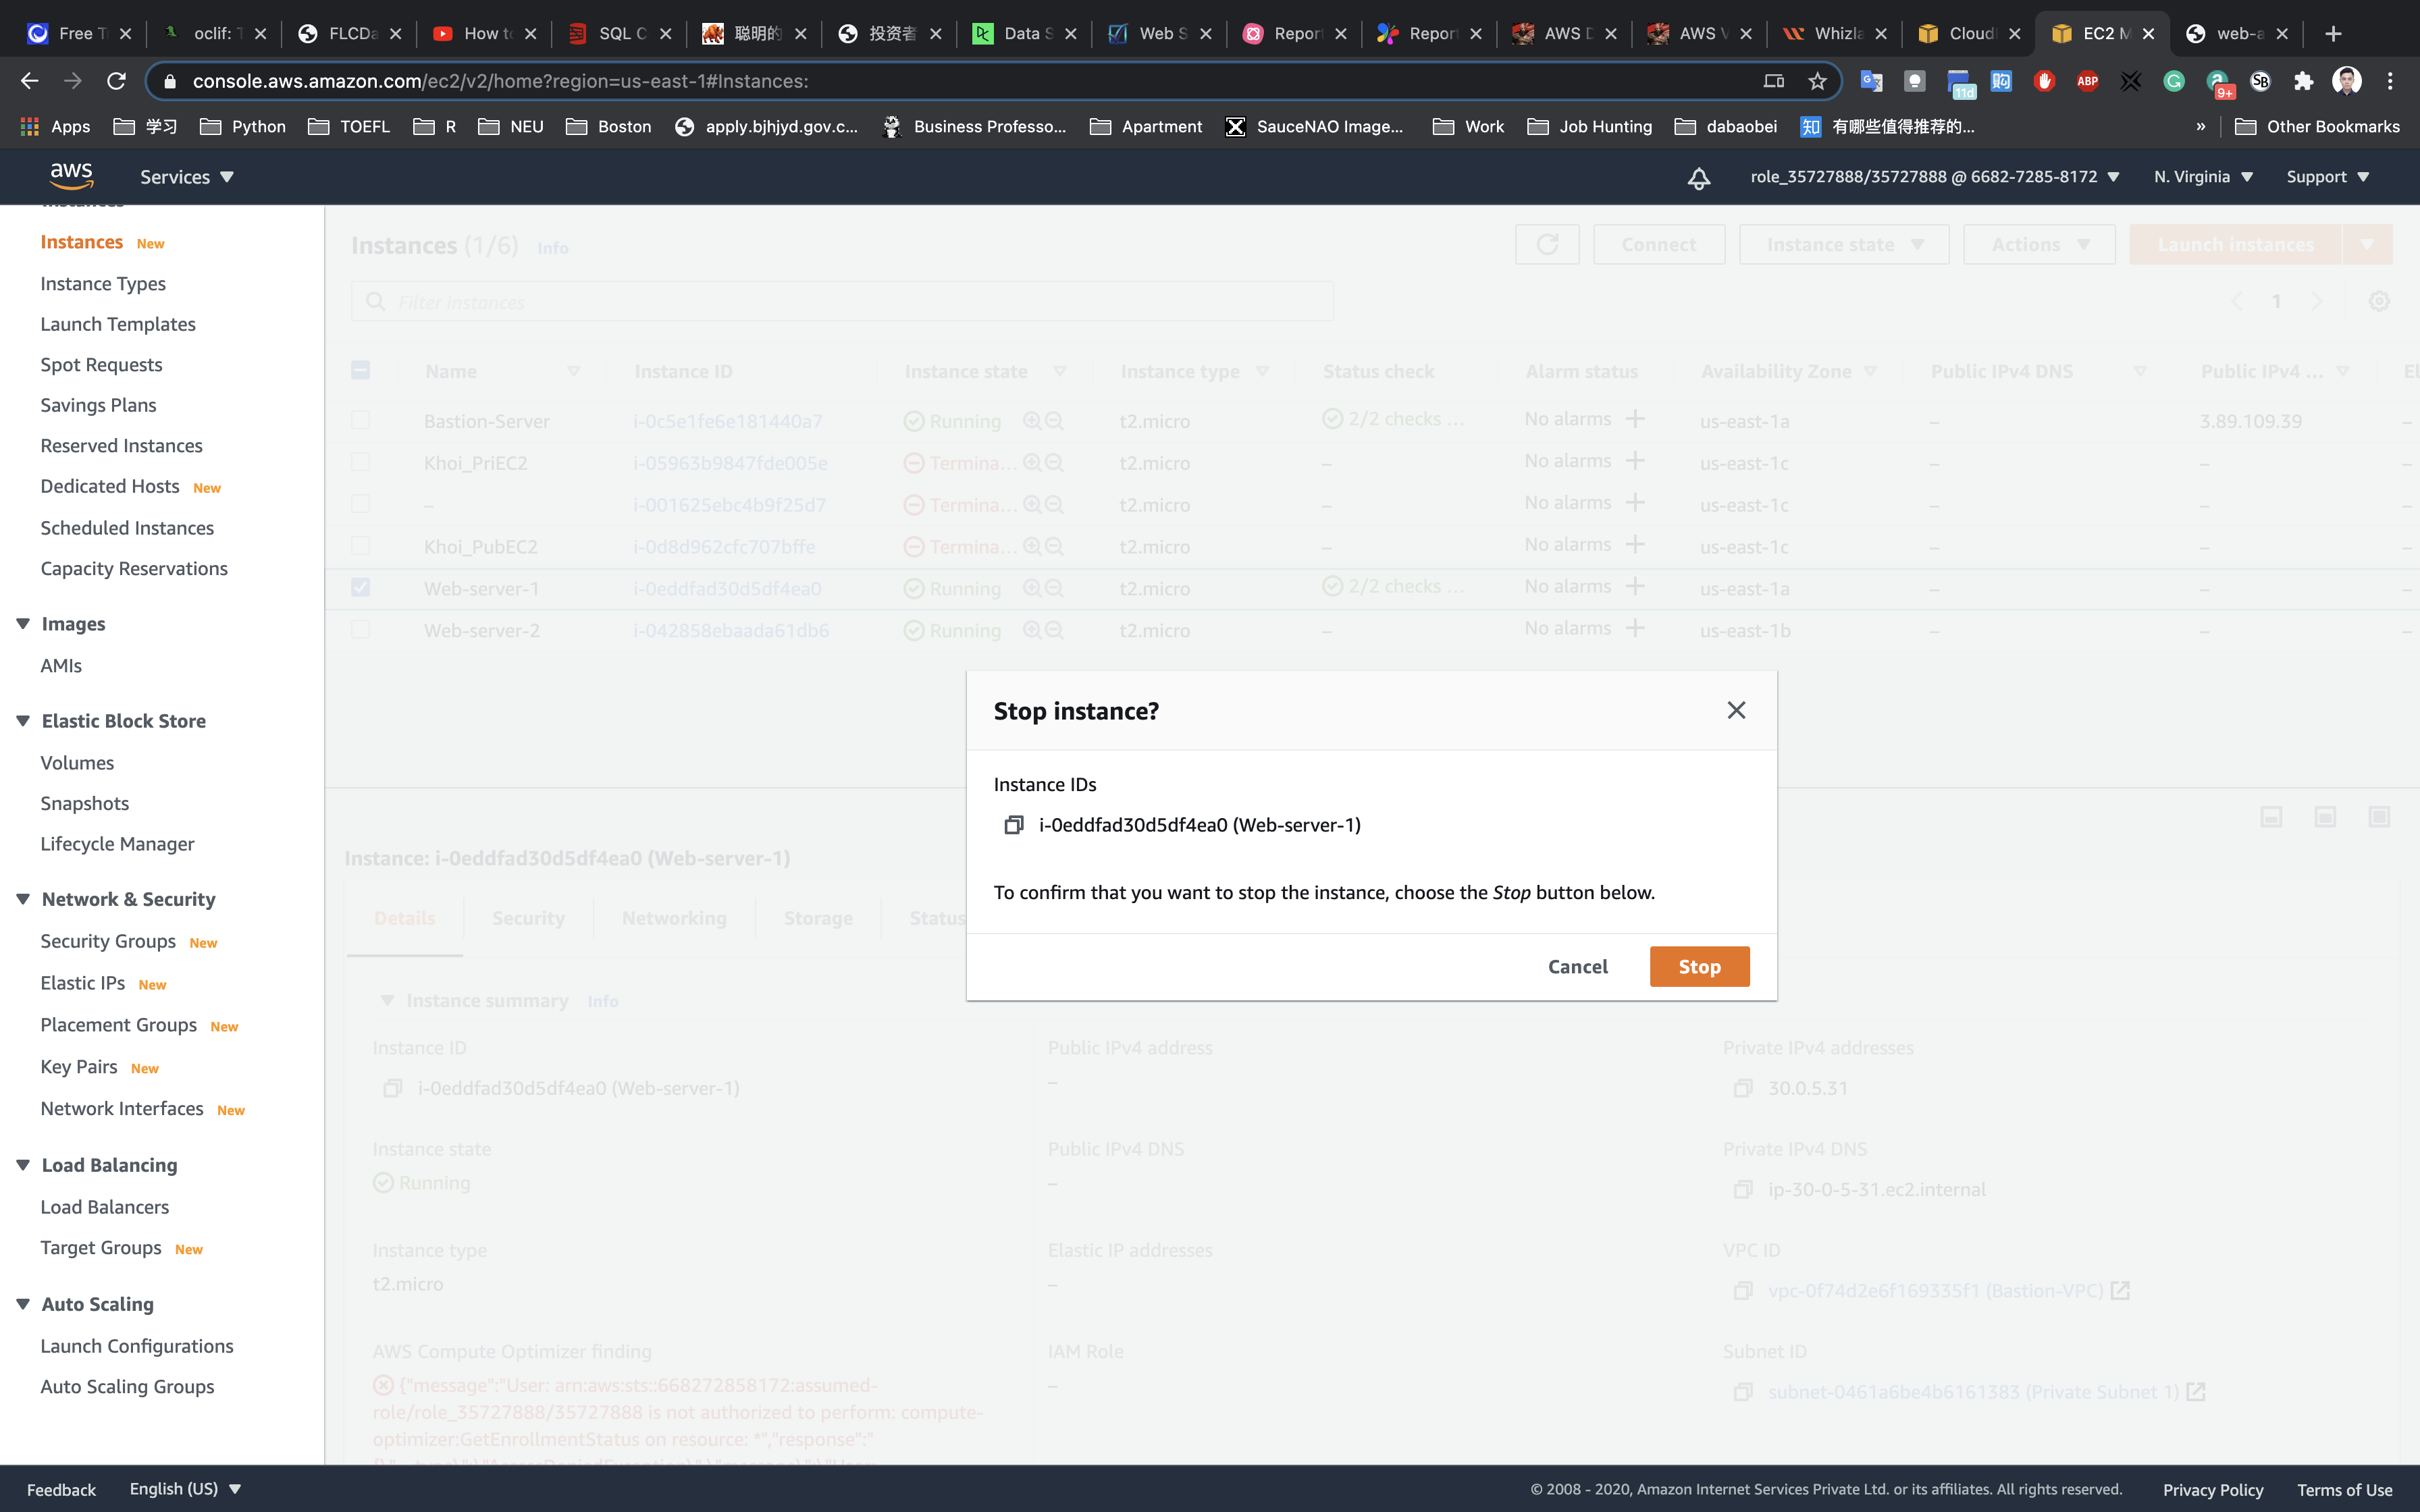This screenshot has height=1512, width=2420.
Task: Open N. Virginia region selector
Action: tap(2203, 177)
